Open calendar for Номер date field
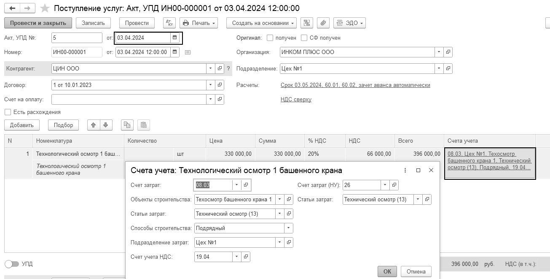Viewport: 550px width, 279px height. pos(174,52)
